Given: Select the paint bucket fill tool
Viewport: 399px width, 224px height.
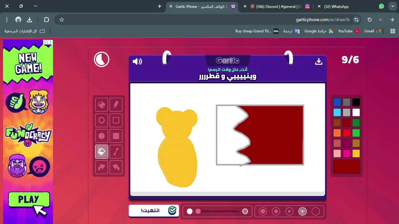Looking at the screenshot, I should (102, 152).
